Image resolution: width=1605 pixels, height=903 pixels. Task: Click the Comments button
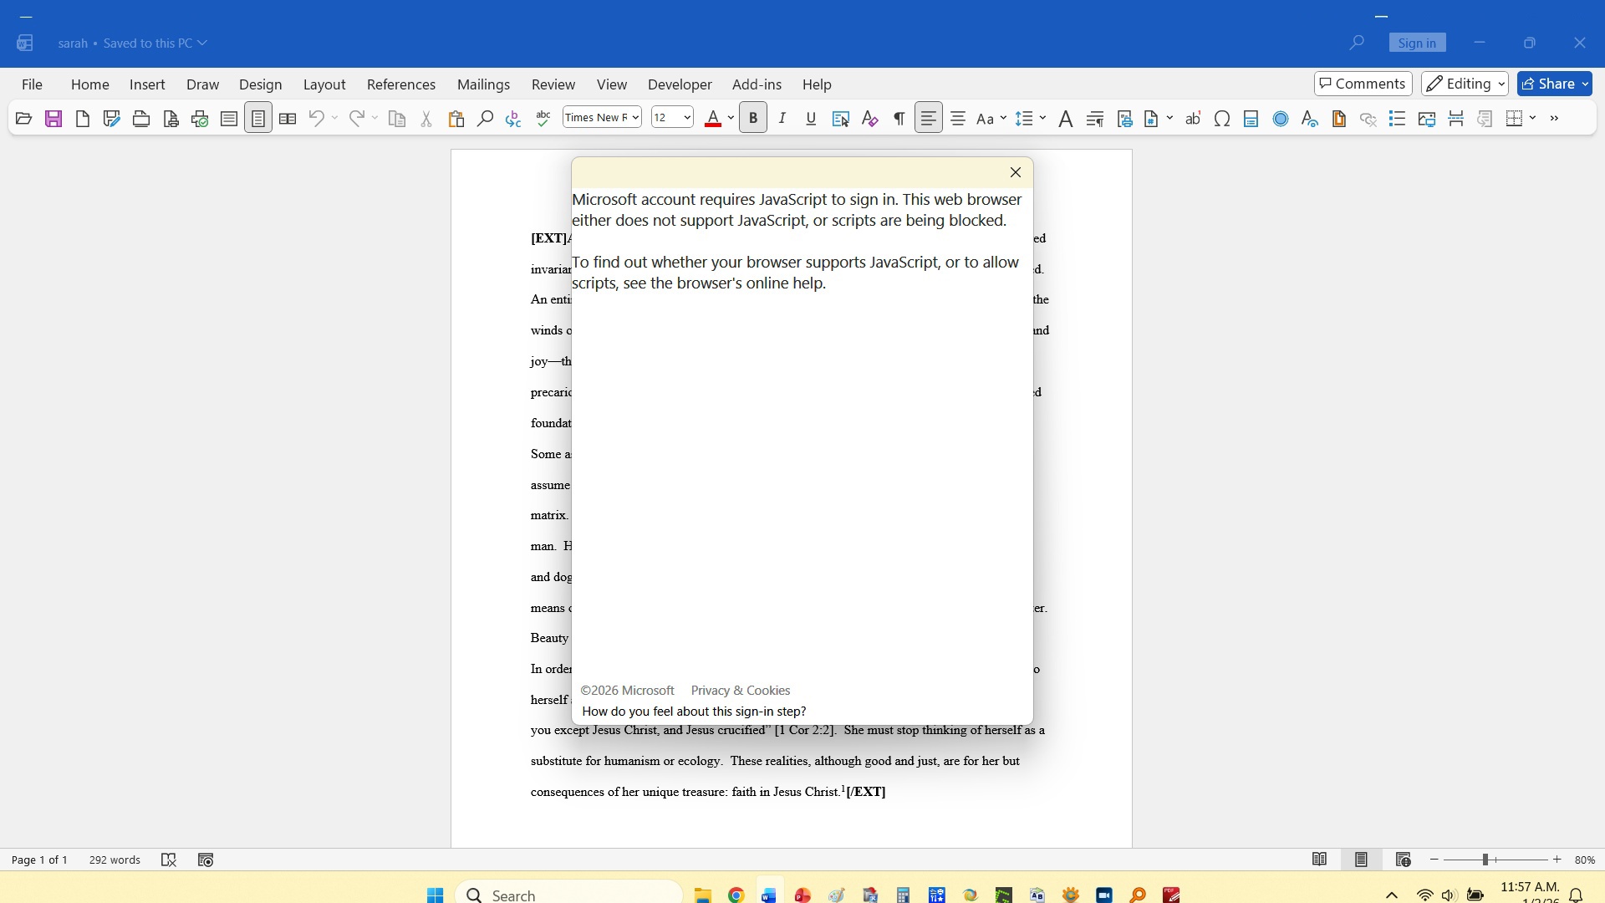1363,84
